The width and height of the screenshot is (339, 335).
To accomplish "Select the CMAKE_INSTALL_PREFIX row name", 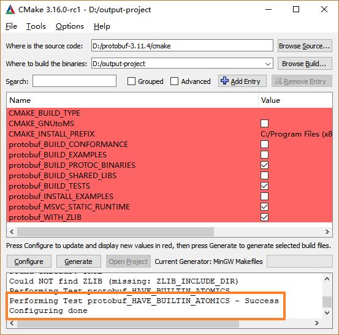I will pos(51,134).
